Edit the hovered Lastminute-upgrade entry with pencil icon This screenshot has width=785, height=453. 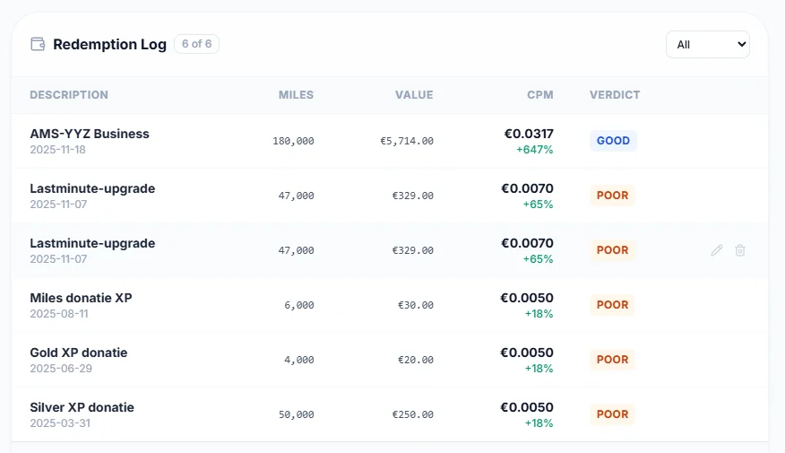[716, 250]
